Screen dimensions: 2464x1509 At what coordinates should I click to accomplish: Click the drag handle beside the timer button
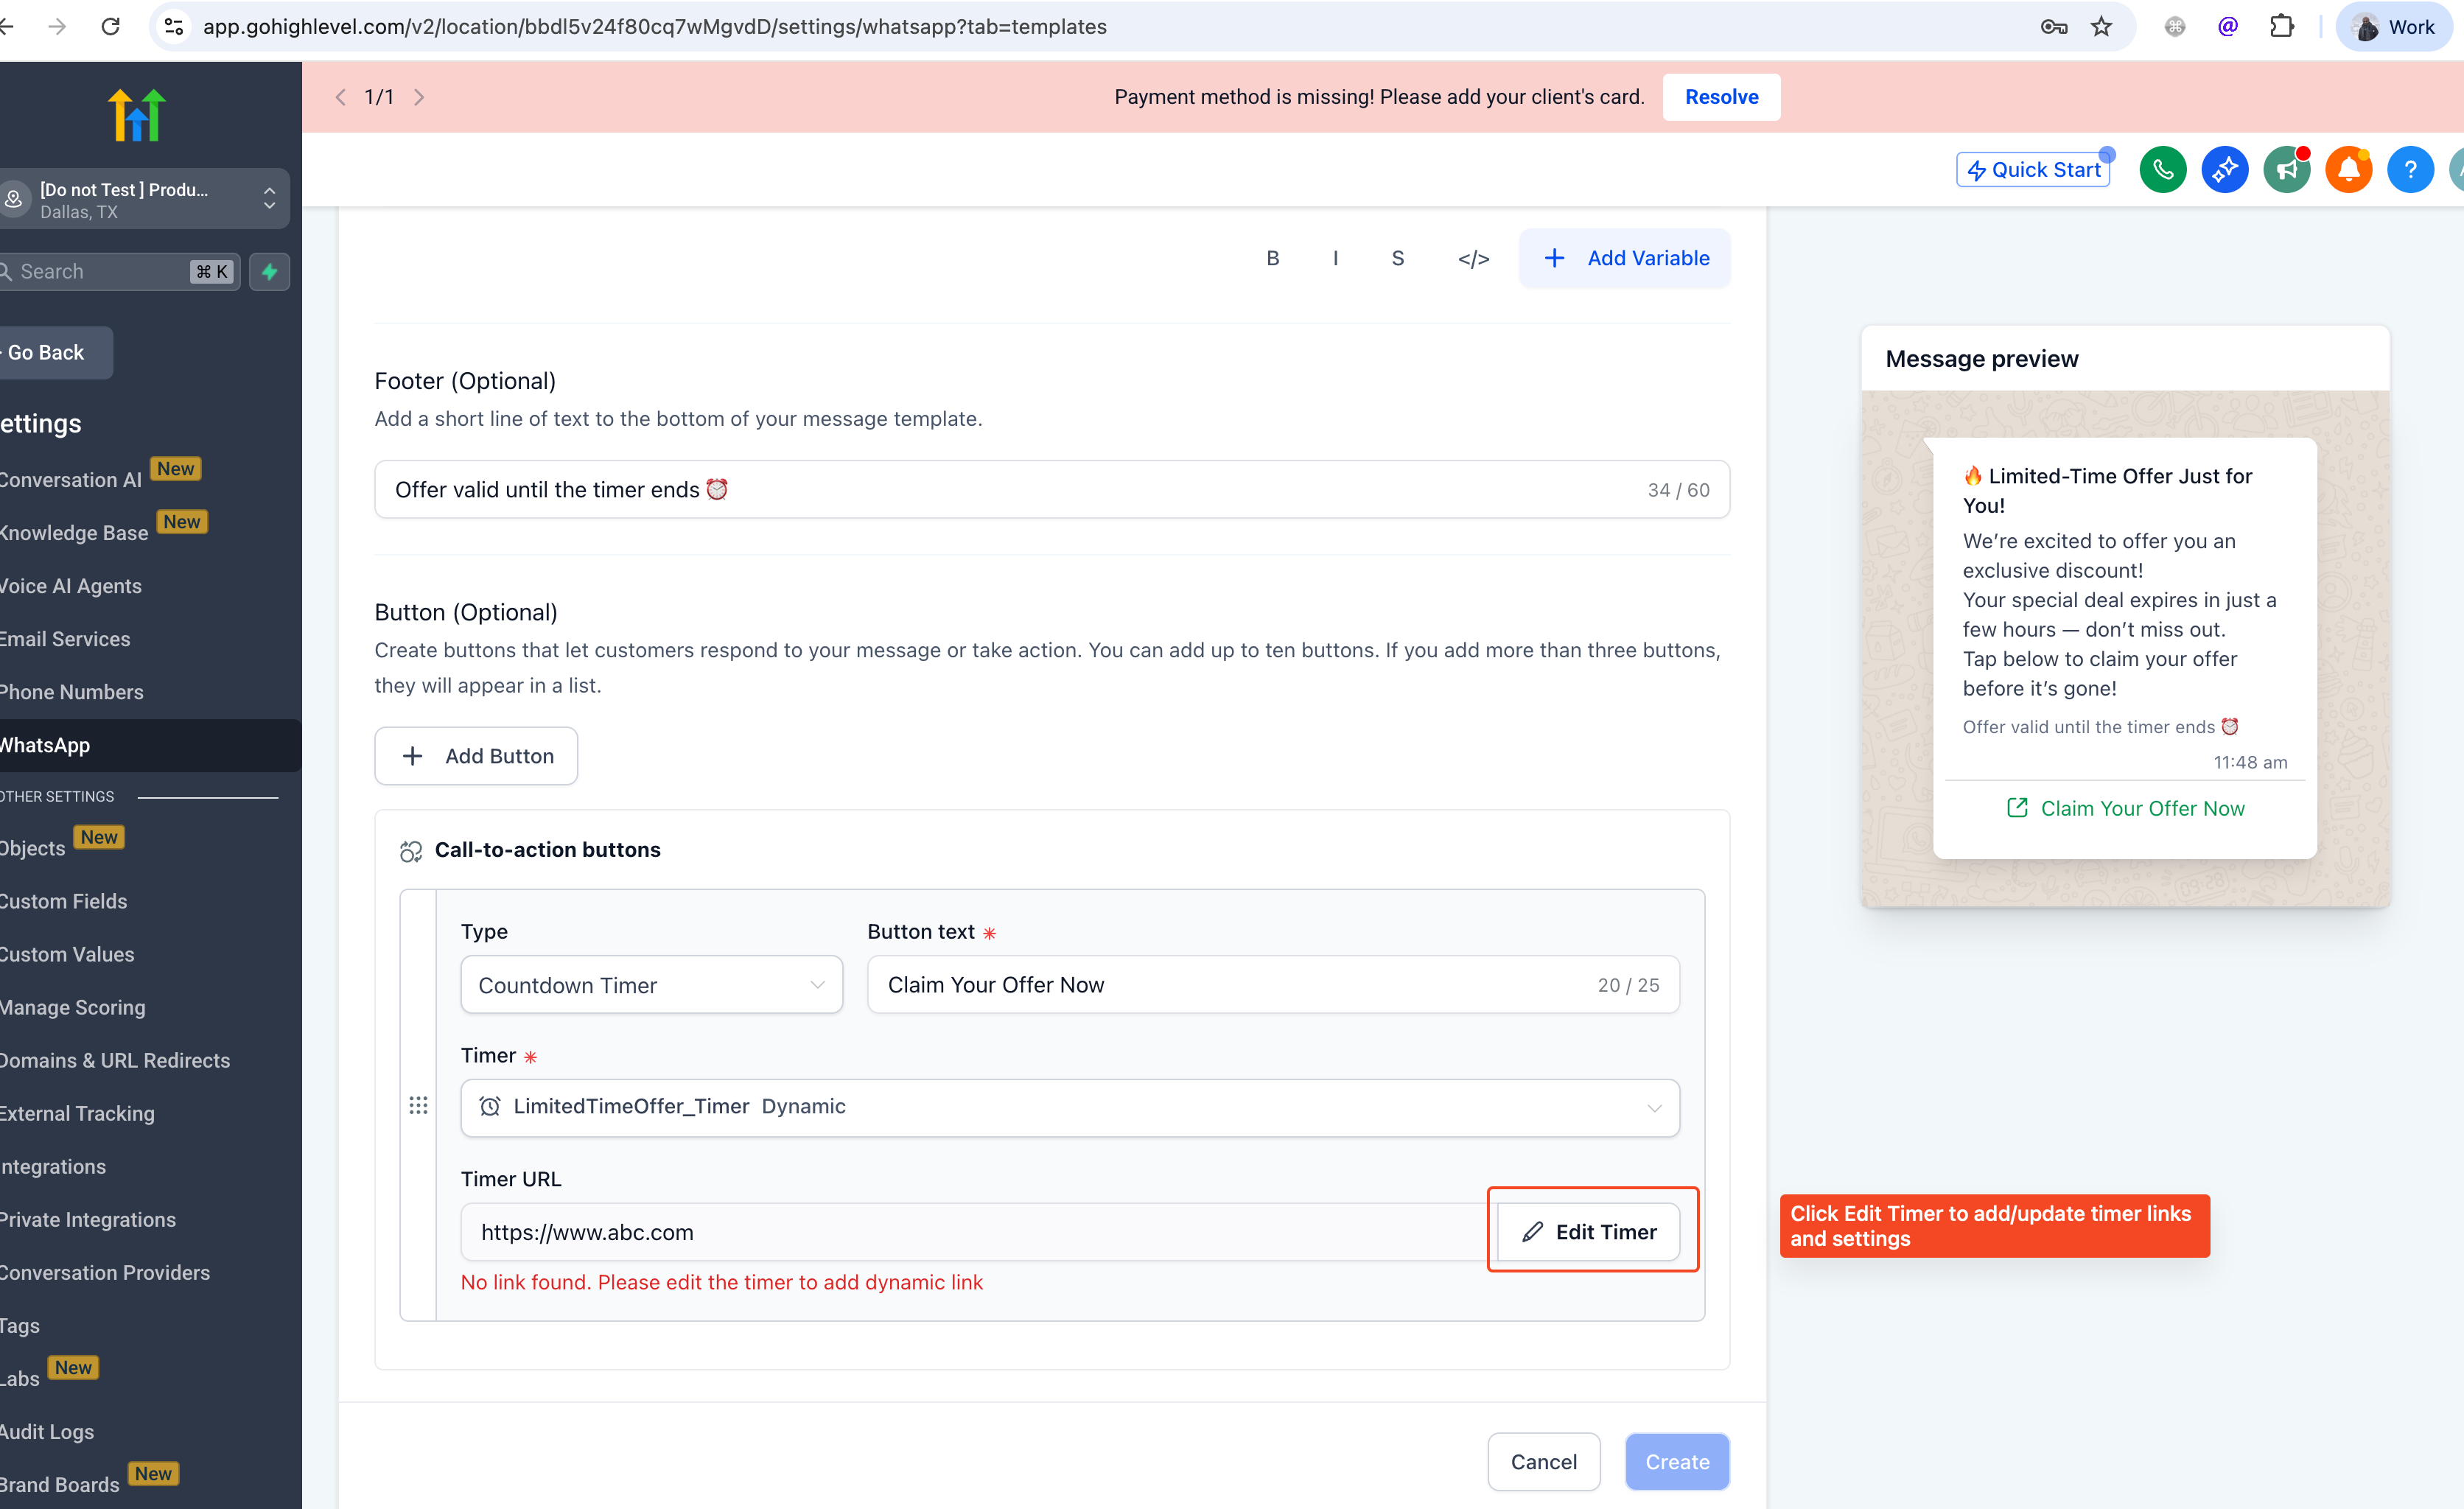click(418, 1105)
